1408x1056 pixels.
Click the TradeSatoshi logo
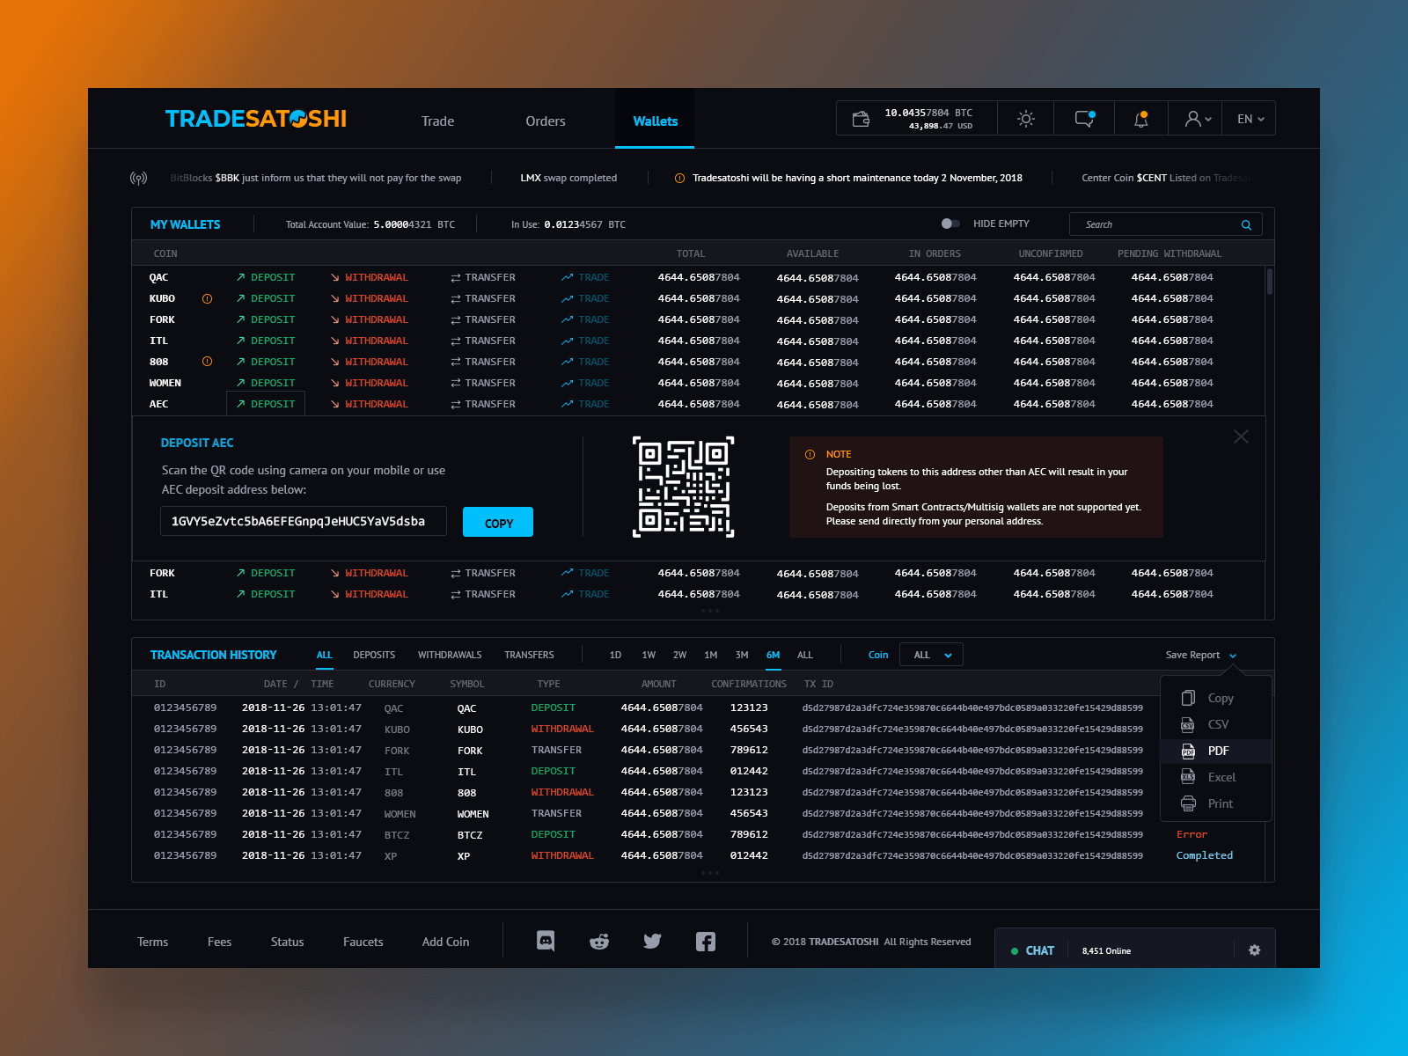pyautogui.click(x=256, y=119)
